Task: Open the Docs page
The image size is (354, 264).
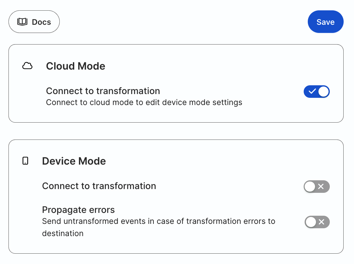Action: 34,22
